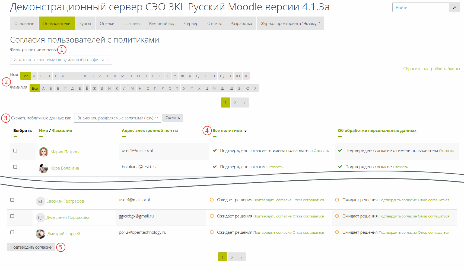Check the box beside Дмитрий Порвей
The height and width of the screenshot is (270, 464).
12,232
